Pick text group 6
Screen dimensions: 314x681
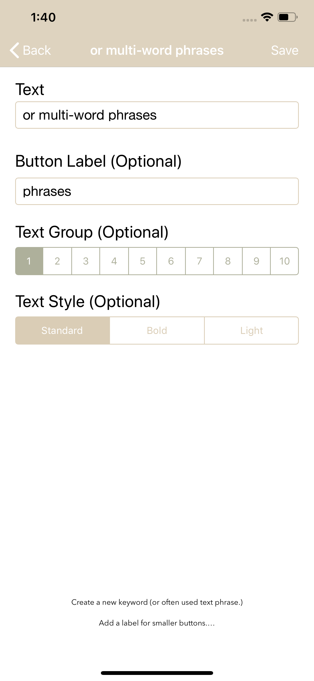click(171, 261)
